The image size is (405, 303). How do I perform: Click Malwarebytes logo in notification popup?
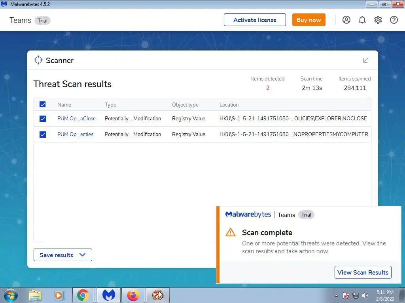point(248,214)
